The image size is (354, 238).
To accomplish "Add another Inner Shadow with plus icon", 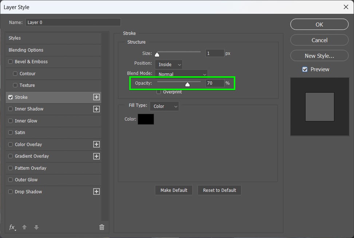I will coord(97,109).
